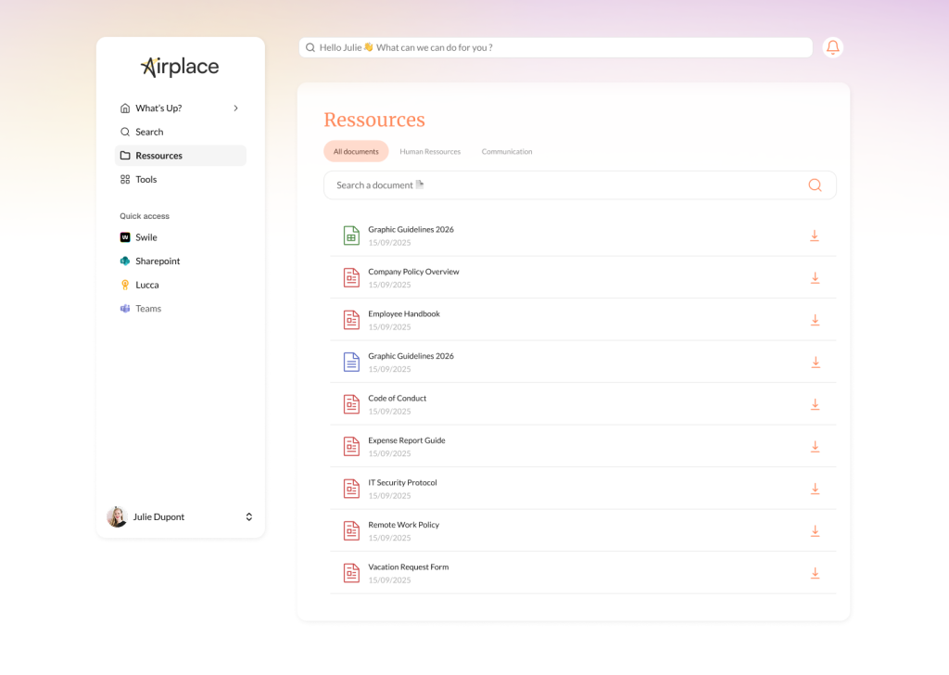Click the green spreadsheet Graphic Guidelines 2026 icon

[351, 236]
